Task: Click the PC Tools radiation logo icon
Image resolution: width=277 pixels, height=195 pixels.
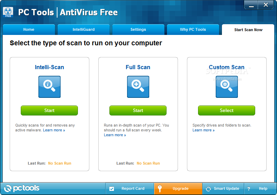Action: pyautogui.click(x=8, y=12)
